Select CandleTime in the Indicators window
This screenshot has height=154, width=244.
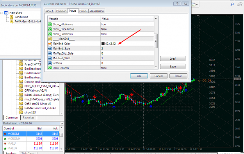point(21,17)
